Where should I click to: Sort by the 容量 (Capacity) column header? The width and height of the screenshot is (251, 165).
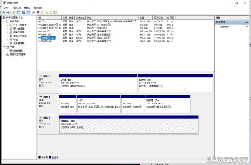point(146,18)
